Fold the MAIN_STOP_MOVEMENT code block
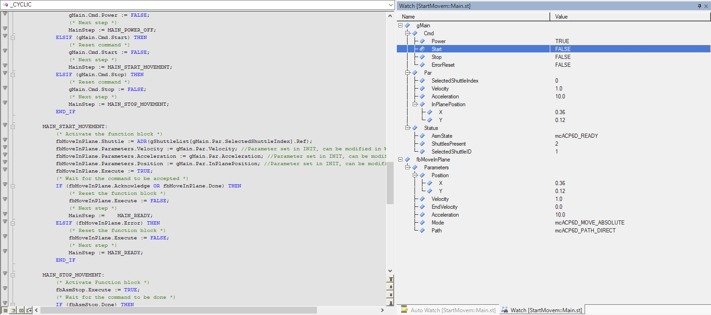711x315 pixels. coord(13,275)
